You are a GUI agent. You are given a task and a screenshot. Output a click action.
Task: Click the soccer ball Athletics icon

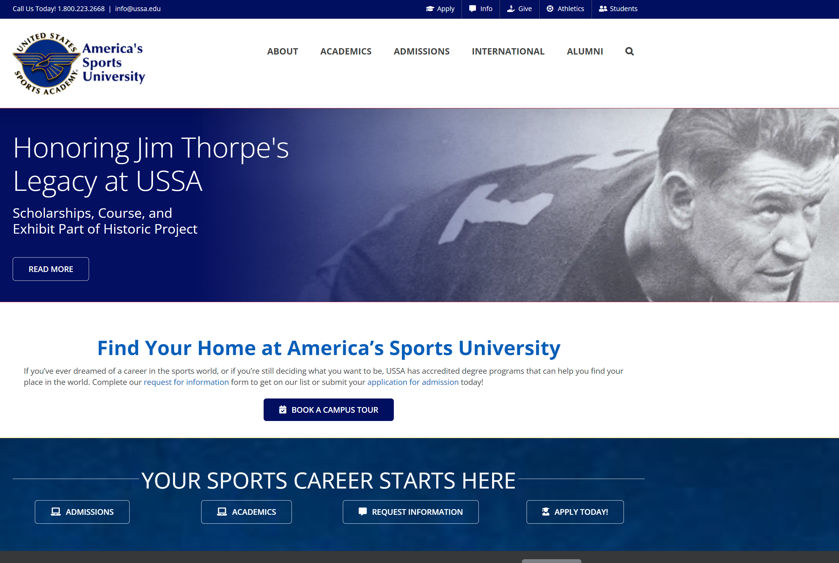click(x=550, y=9)
